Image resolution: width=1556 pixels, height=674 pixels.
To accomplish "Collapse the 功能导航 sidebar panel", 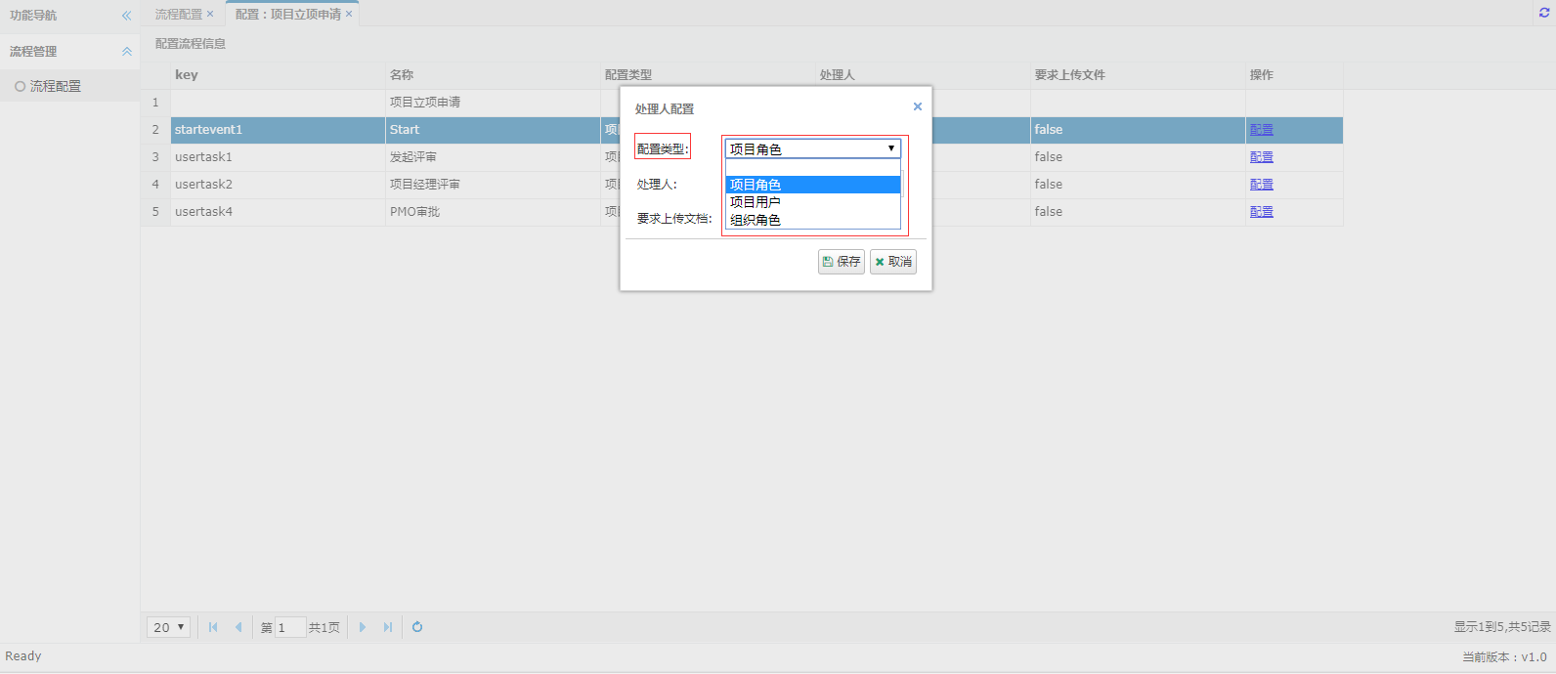I will tap(126, 16).
